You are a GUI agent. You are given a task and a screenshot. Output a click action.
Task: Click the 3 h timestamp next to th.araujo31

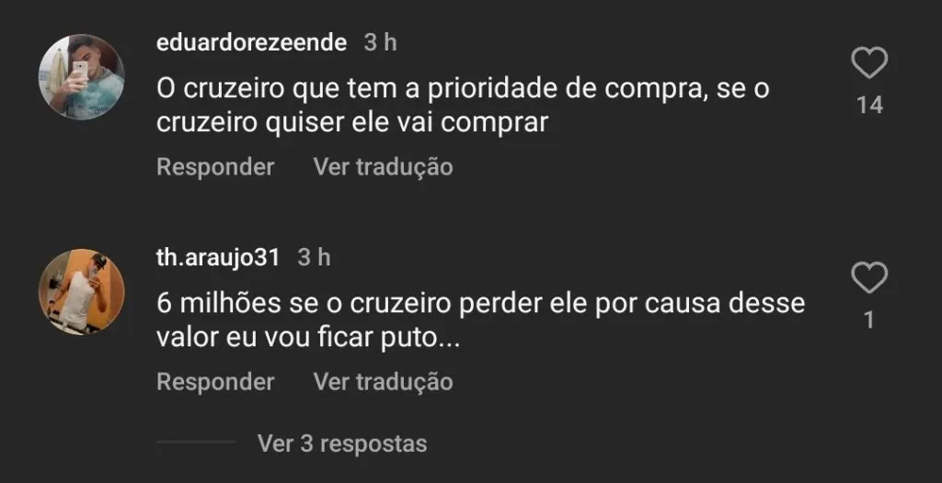[x=314, y=257]
